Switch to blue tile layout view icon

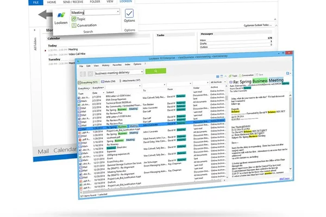tap(218, 76)
